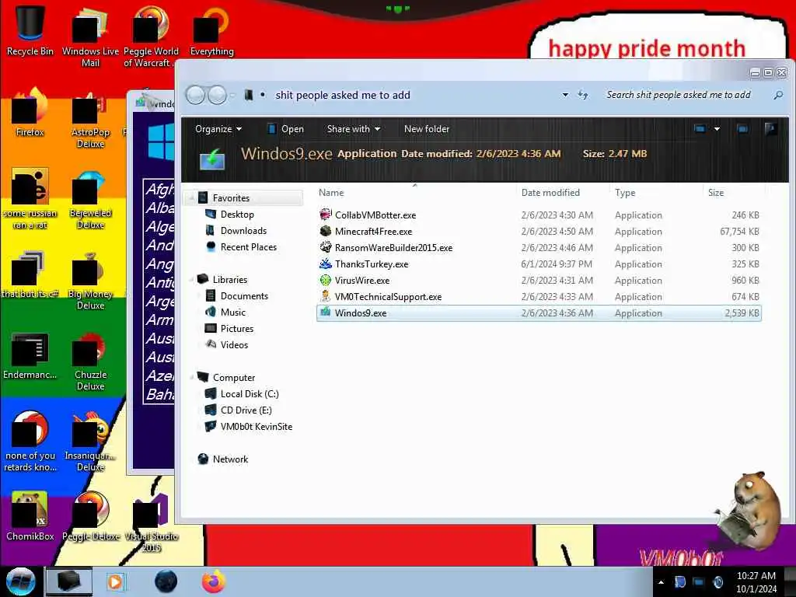The width and height of the screenshot is (796, 597).
Task: Open the media player taskbar icon
Action: click(116, 581)
